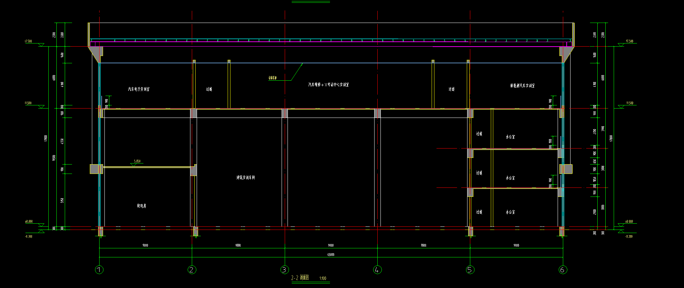
Task: Select the '汽车维修+X考证中心实训室' room label
Action: (x=328, y=85)
